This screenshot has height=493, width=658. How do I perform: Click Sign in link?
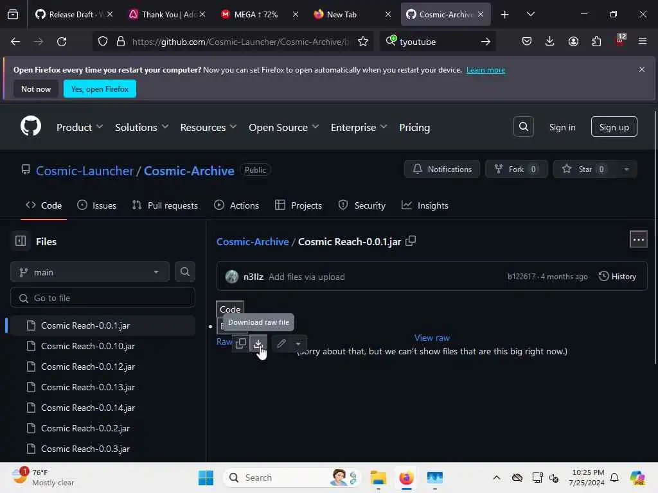click(x=562, y=127)
